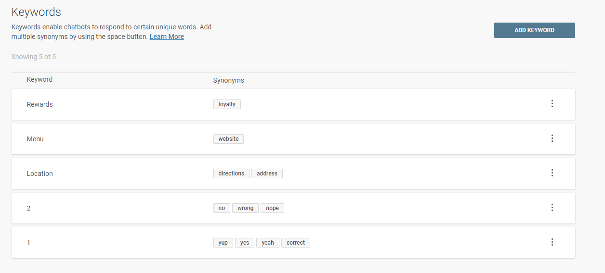Click the yup synonym tag
Image resolution: width=605 pixels, height=273 pixels.
(x=223, y=243)
